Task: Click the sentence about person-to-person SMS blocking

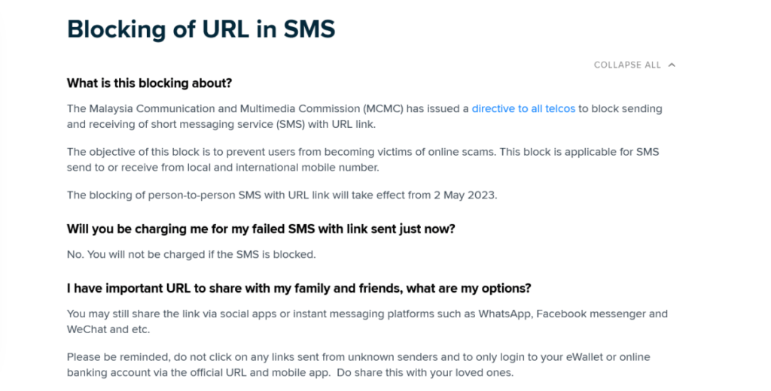Action: tap(282, 195)
